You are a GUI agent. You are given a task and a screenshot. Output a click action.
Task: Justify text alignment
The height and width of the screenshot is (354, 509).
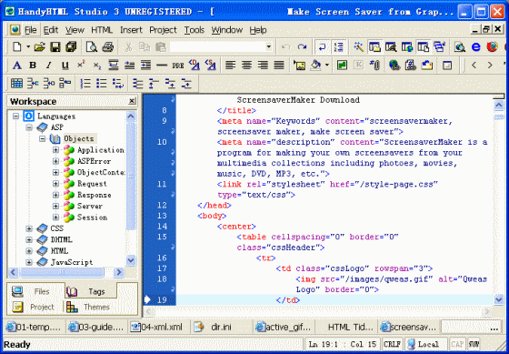279,66
